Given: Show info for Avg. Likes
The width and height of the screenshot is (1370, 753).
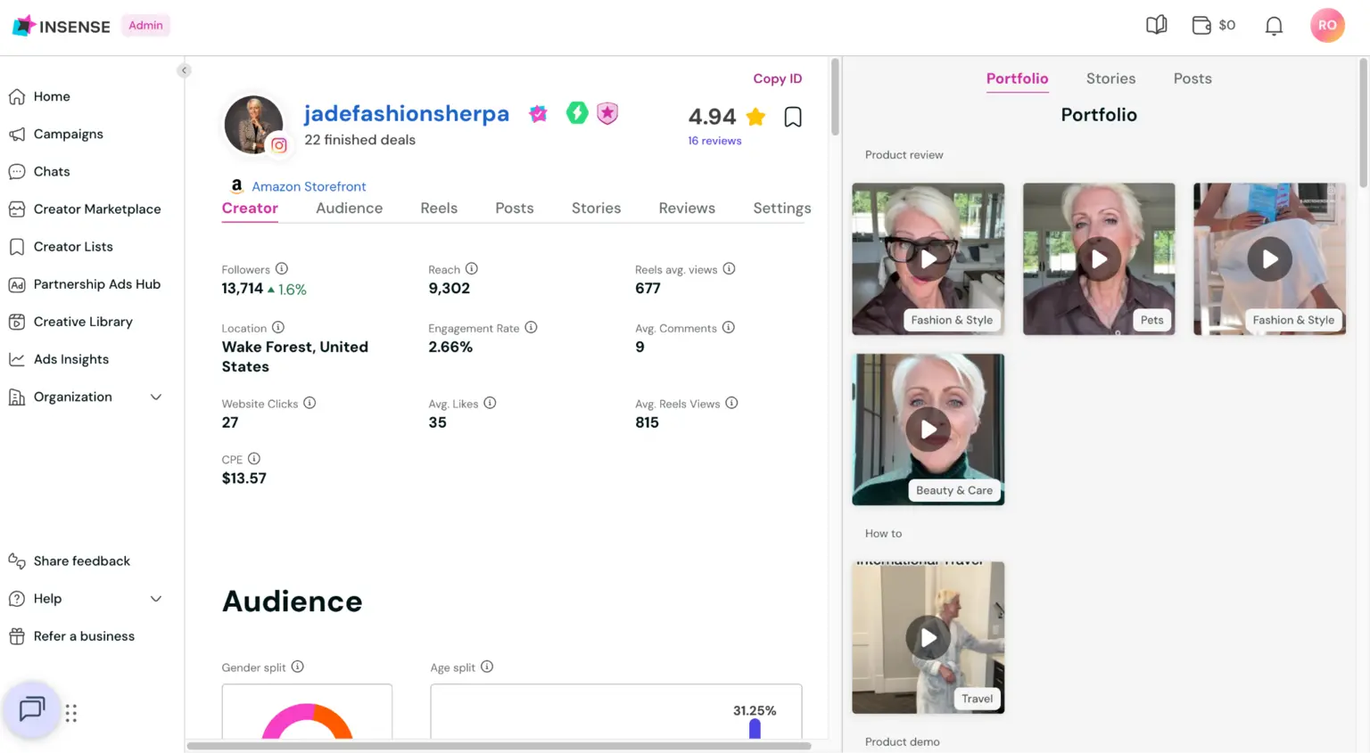Looking at the screenshot, I should click(x=490, y=403).
